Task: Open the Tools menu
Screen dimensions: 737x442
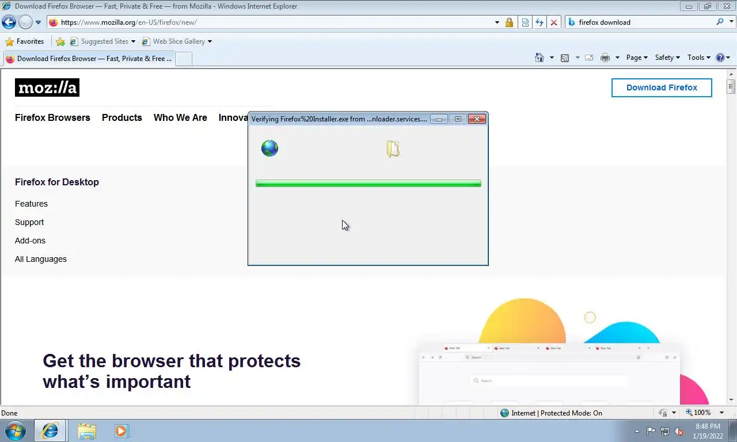Action: click(x=700, y=58)
